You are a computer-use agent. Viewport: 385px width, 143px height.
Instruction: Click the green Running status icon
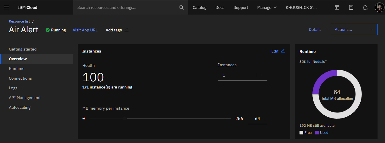[48, 30]
